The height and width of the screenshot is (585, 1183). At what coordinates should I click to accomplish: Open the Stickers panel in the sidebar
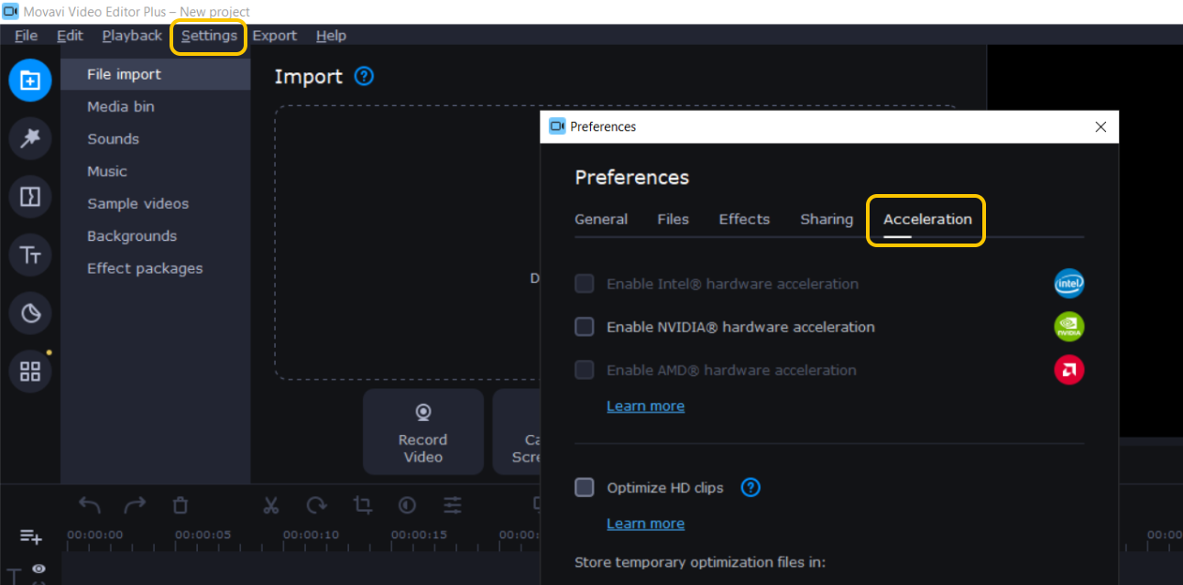30,312
